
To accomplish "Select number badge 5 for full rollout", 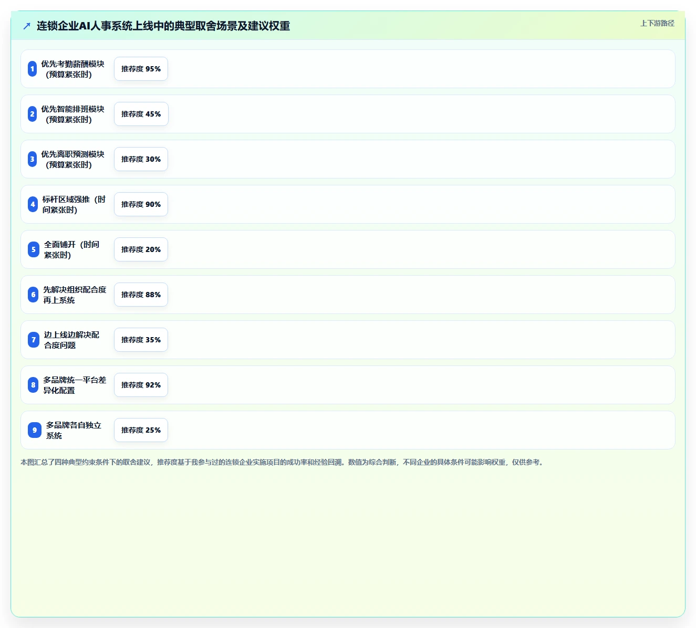I will pos(34,249).
